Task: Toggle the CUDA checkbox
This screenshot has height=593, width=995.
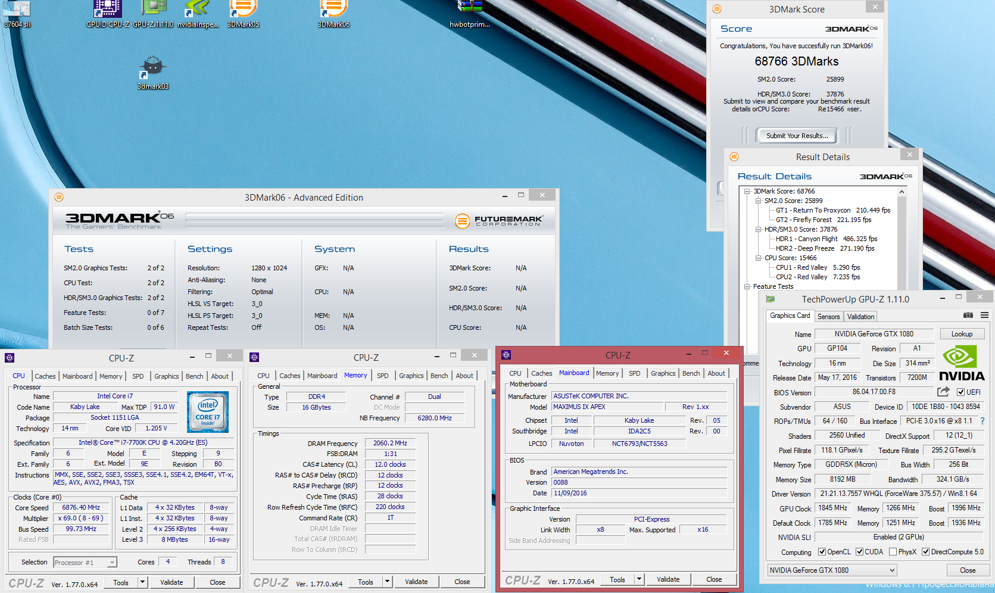Action: pos(859,552)
